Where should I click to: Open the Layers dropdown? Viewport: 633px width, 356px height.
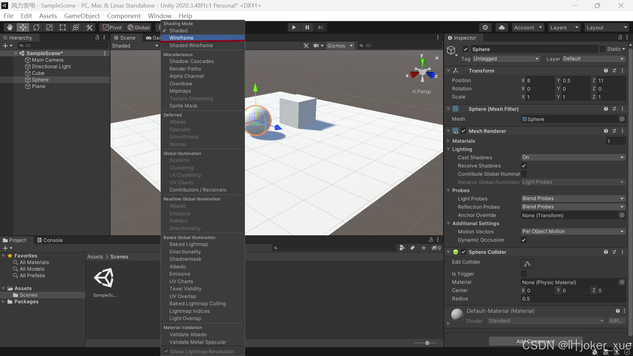[x=564, y=27]
